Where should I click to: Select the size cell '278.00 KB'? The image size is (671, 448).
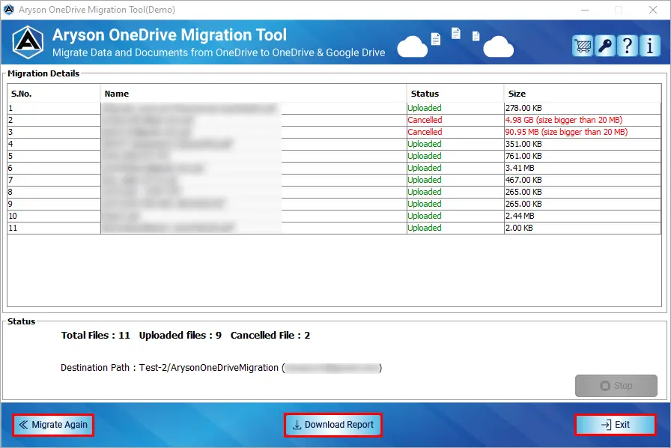point(583,108)
